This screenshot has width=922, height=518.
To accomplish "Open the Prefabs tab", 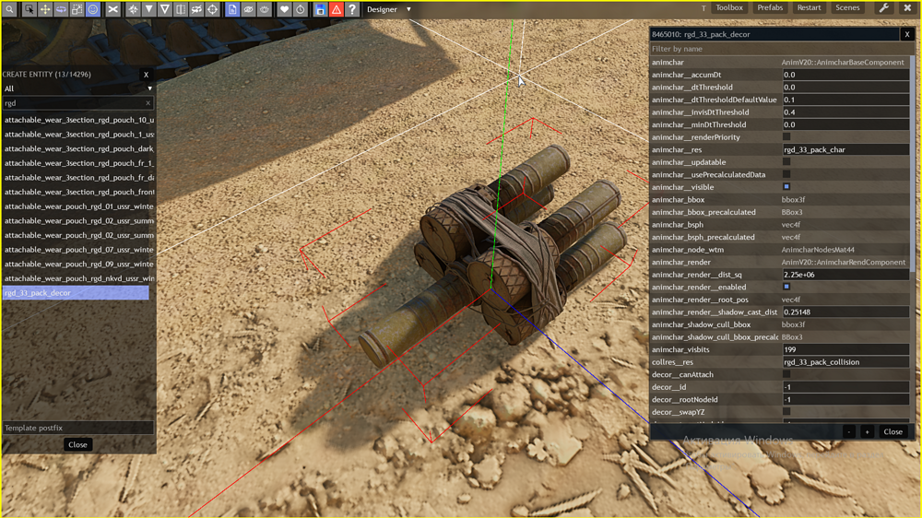I will [770, 7].
